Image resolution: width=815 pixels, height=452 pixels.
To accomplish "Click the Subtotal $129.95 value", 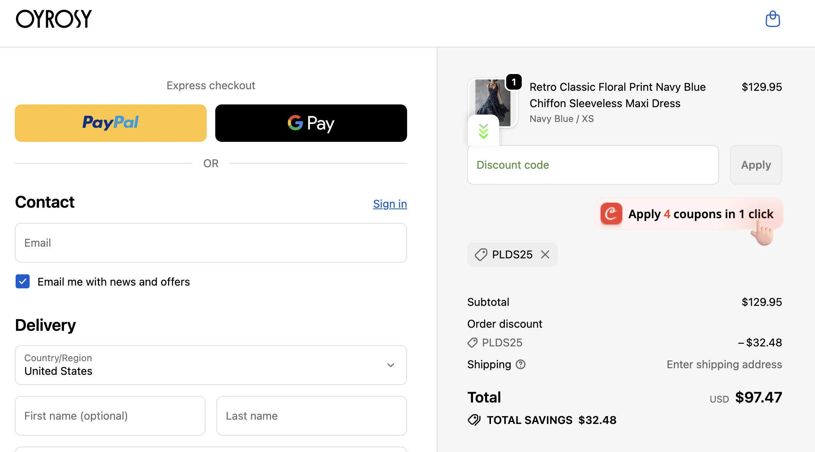I will [x=762, y=302].
